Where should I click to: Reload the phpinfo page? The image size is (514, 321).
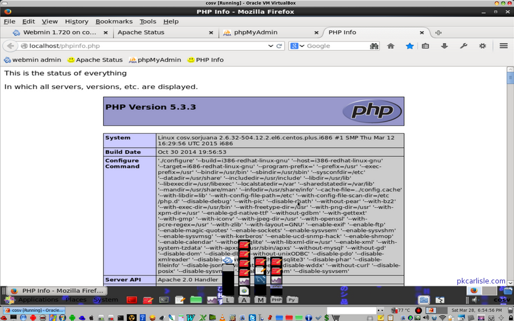279,46
